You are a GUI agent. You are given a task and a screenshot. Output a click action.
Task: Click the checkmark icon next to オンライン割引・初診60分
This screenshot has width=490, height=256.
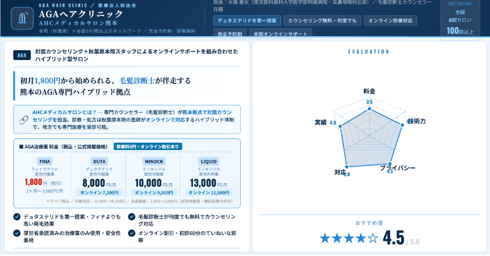132,233
